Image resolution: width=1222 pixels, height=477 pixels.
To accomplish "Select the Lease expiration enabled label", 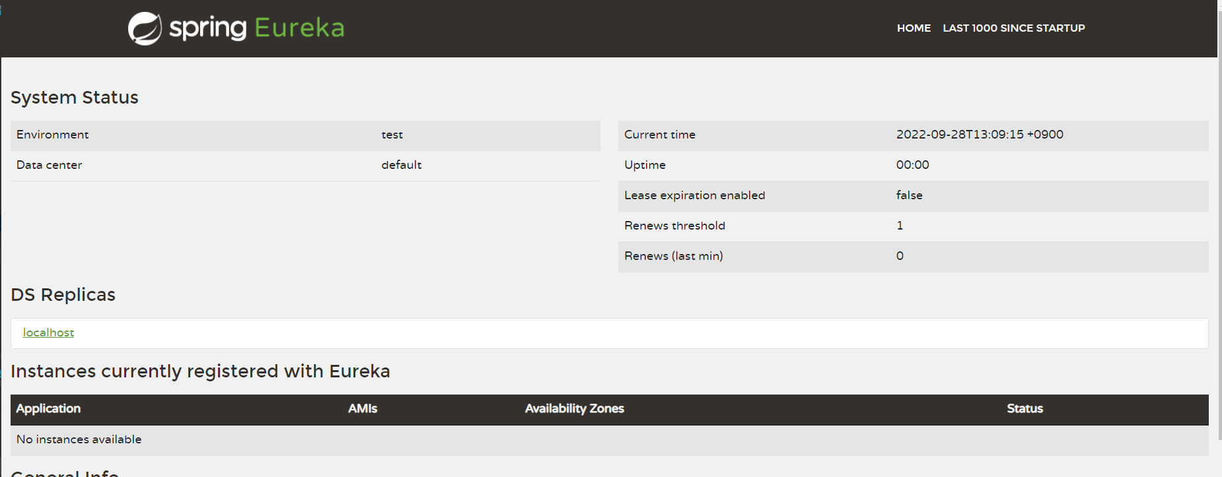I will click(694, 195).
